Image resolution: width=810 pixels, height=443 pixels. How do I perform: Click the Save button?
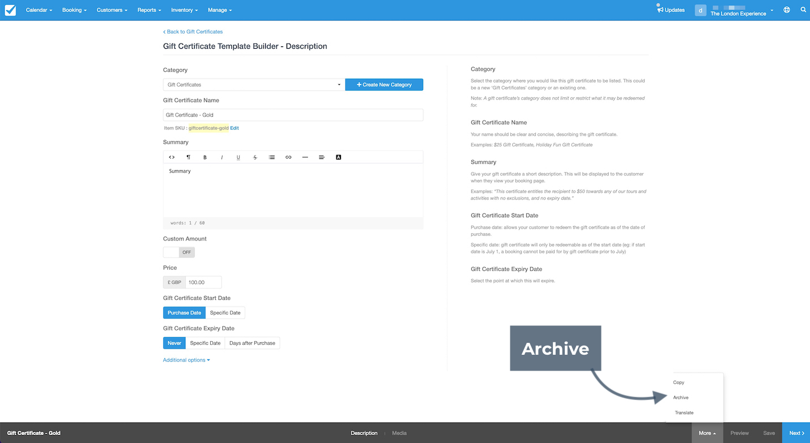pyautogui.click(x=769, y=433)
